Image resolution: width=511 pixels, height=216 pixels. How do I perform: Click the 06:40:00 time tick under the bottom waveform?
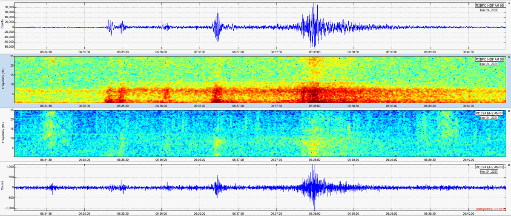coord(468,213)
